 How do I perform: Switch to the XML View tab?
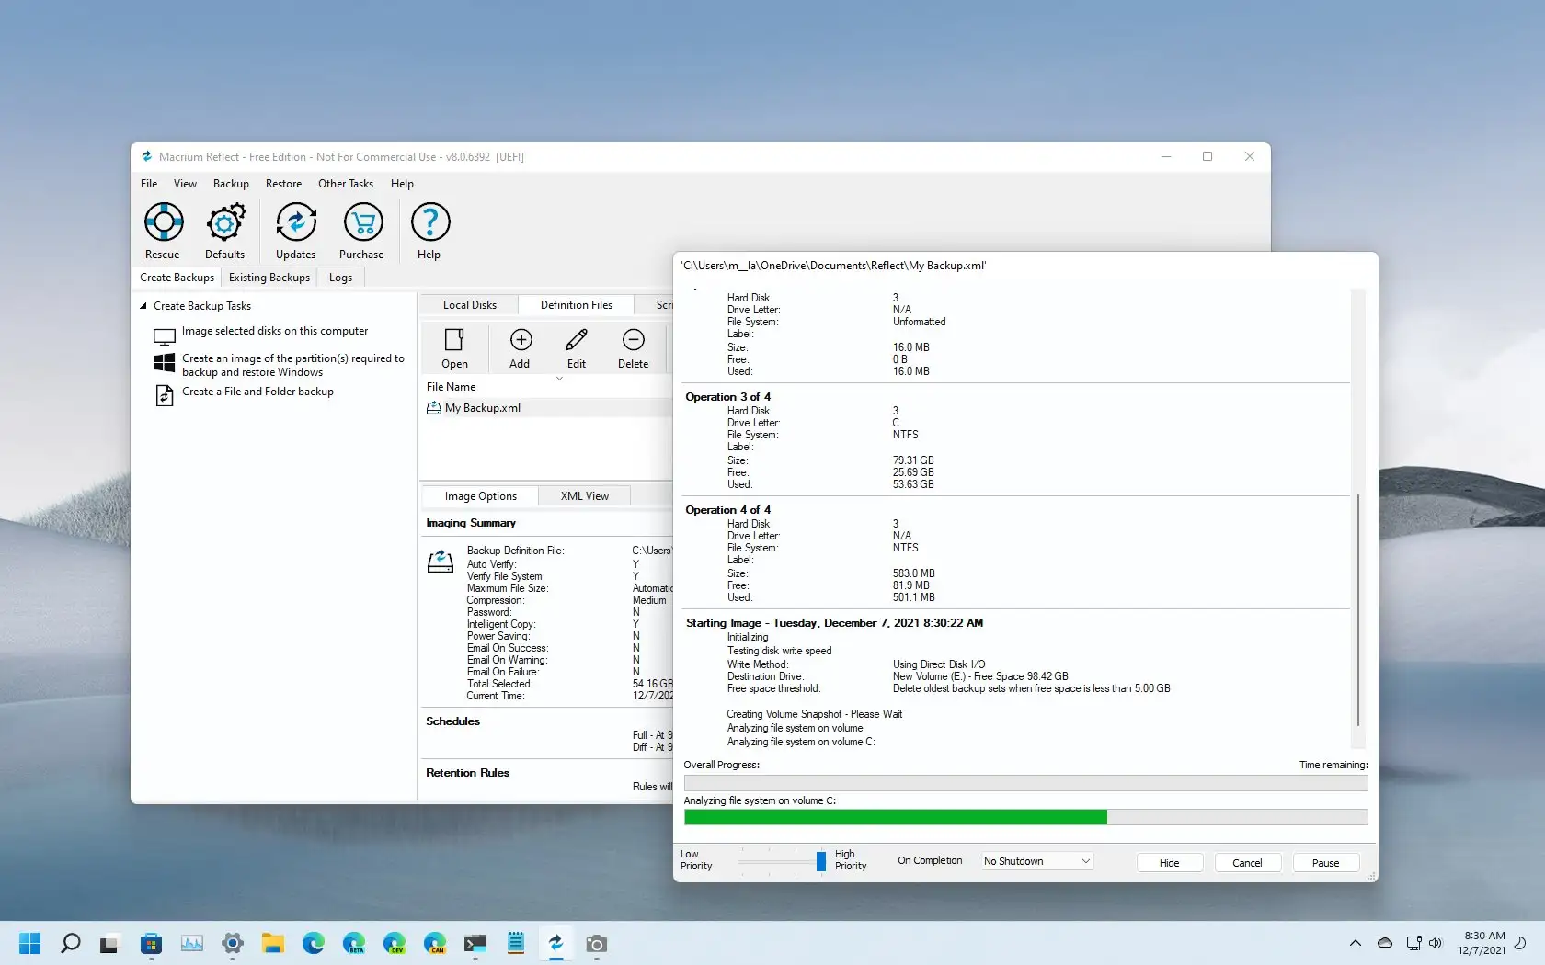point(585,496)
